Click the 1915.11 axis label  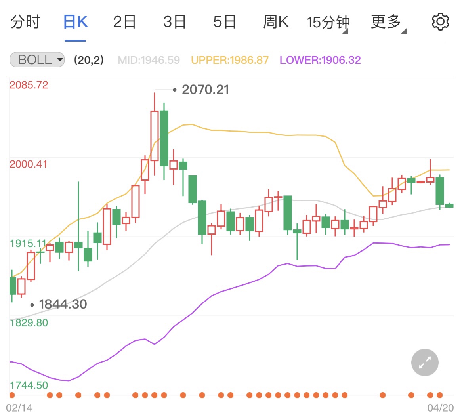pyautogui.click(x=28, y=243)
